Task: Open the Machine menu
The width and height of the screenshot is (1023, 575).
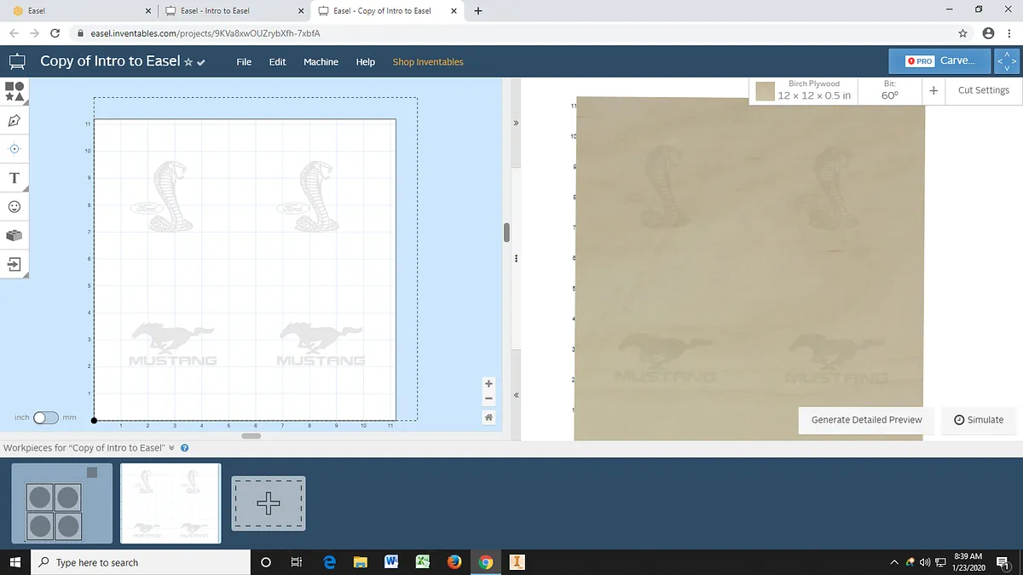Action: coord(321,62)
